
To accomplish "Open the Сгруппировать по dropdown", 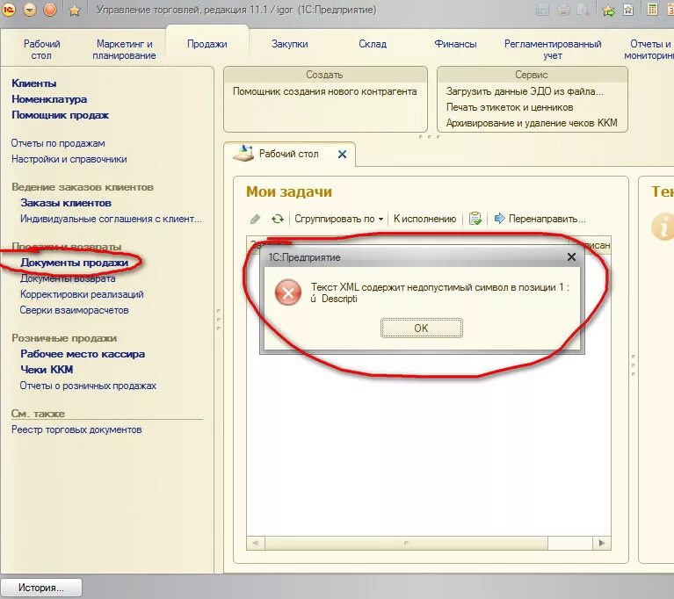I will [338, 220].
